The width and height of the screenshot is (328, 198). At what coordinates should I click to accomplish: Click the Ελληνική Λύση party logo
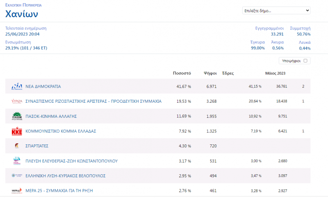tap(17, 175)
